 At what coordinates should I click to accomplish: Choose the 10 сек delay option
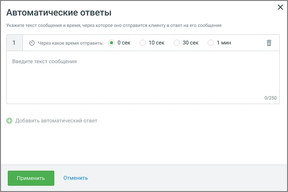tap(143, 43)
